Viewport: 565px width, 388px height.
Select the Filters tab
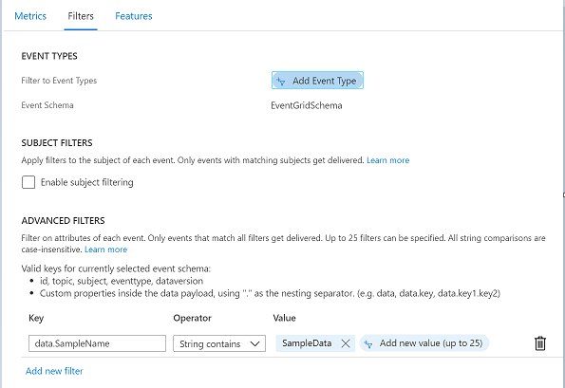click(x=81, y=16)
